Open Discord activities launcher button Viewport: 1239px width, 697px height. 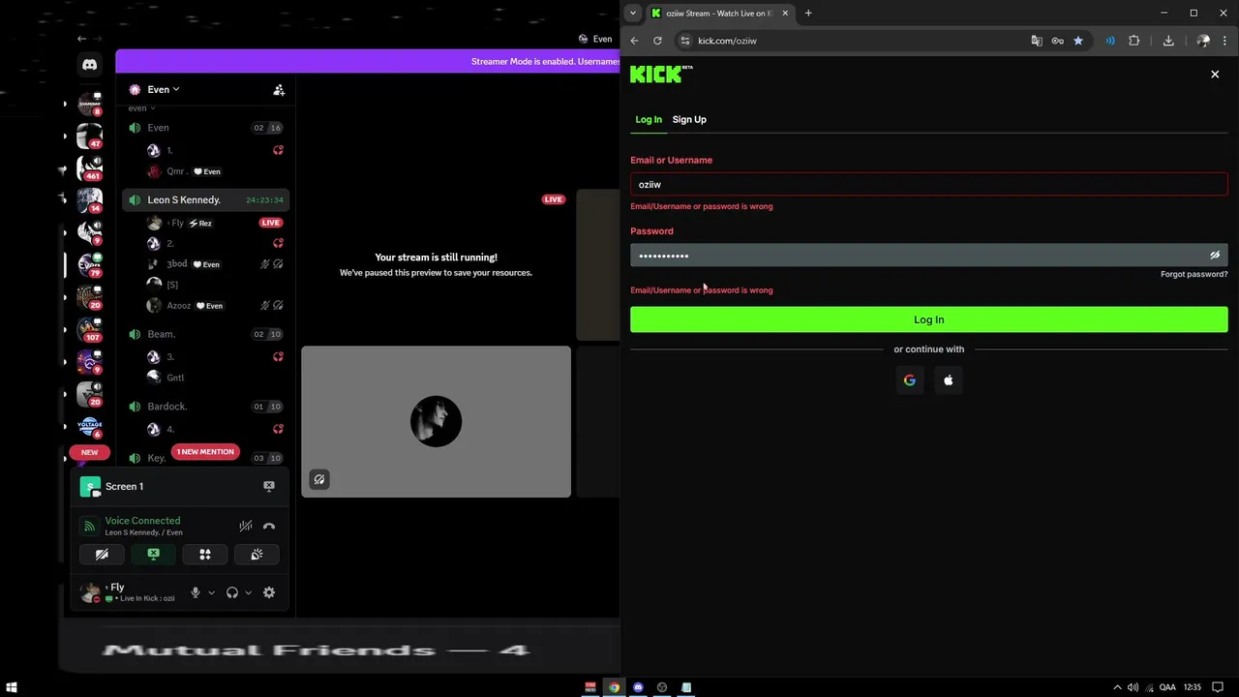click(x=205, y=555)
